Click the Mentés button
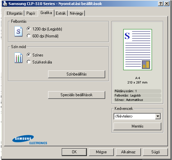172x160 pixels. [x=137, y=126]
